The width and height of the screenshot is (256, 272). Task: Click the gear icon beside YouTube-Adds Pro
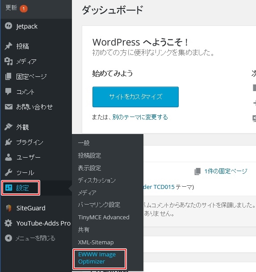[x=8, y=223]
